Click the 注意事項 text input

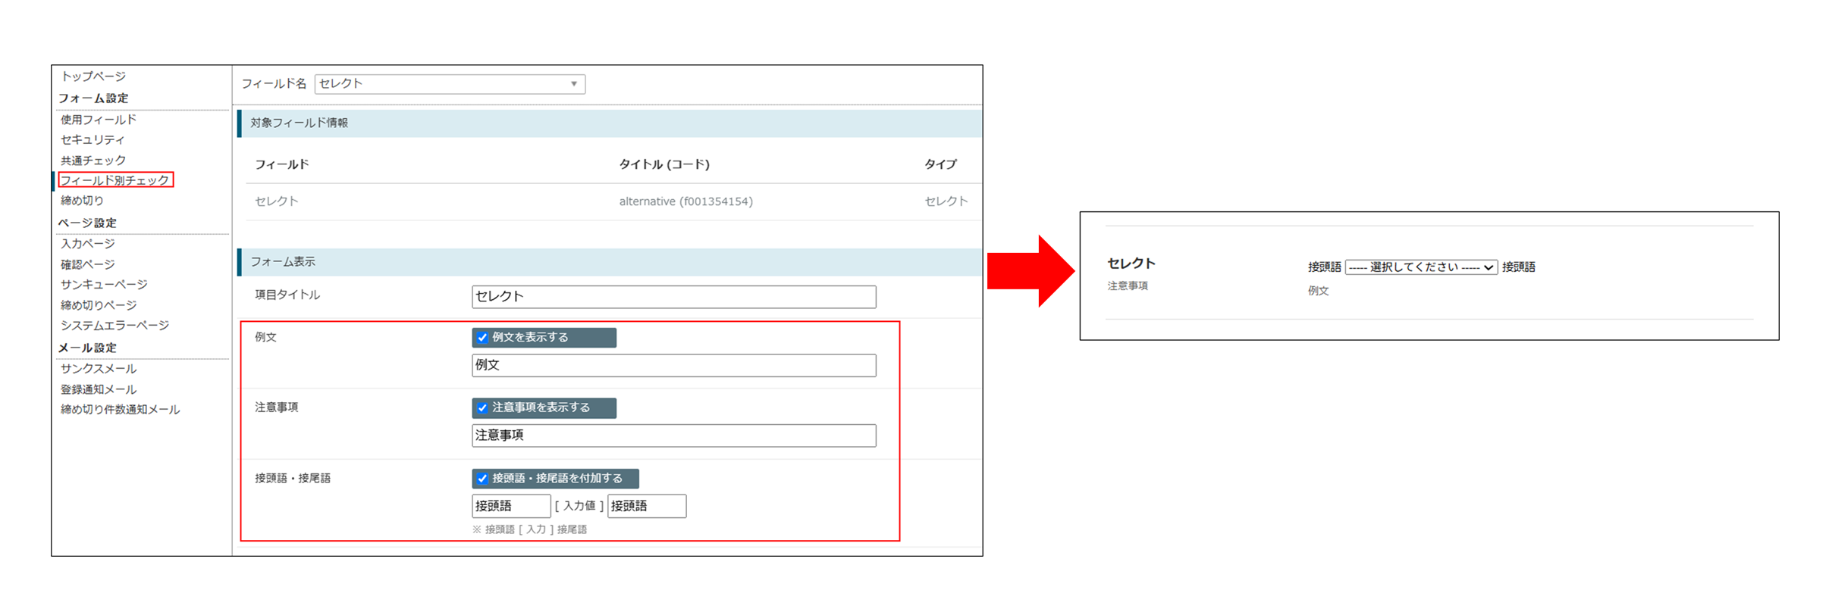click(673, 435)
